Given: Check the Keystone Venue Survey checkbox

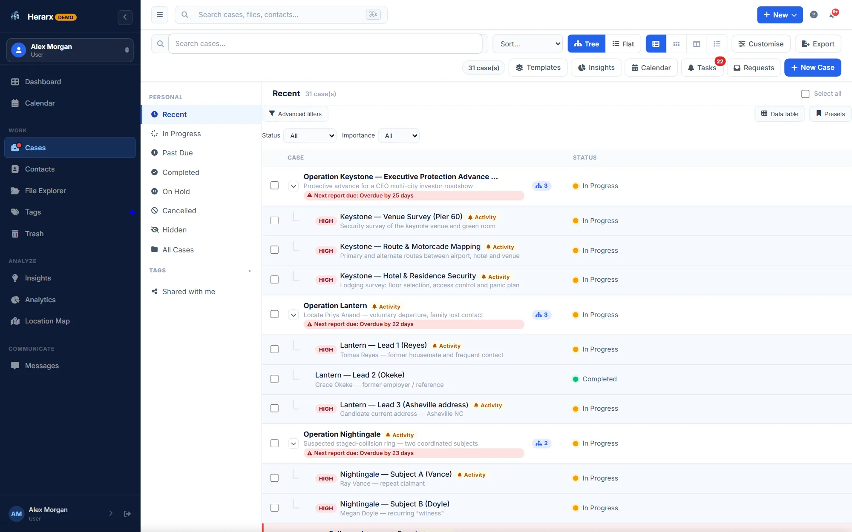Looking at the screenshot, I should [x=275, y=220].
